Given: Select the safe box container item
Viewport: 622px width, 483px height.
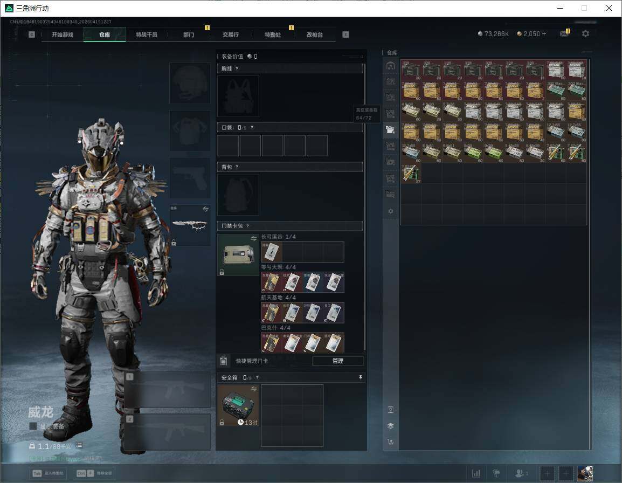Looking at the screenshot, I should point(238,405).
